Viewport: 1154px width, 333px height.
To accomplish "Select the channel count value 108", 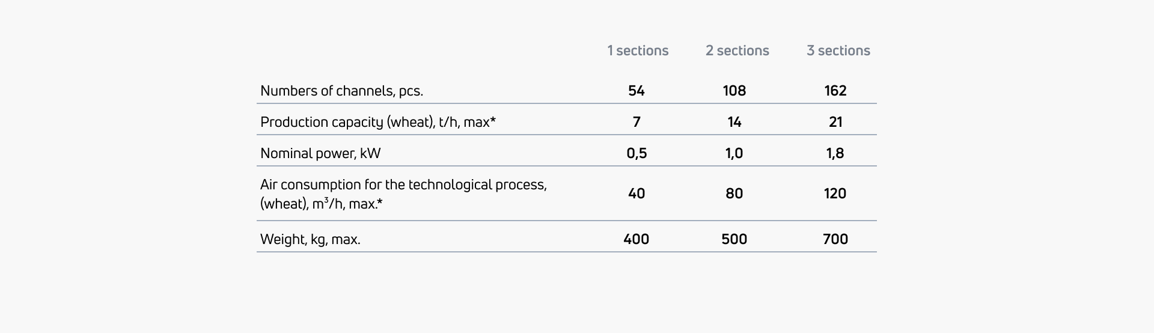I will [x=734, y=91].
